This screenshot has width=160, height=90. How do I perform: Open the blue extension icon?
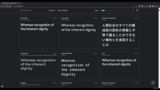click(x=145, y=6)
